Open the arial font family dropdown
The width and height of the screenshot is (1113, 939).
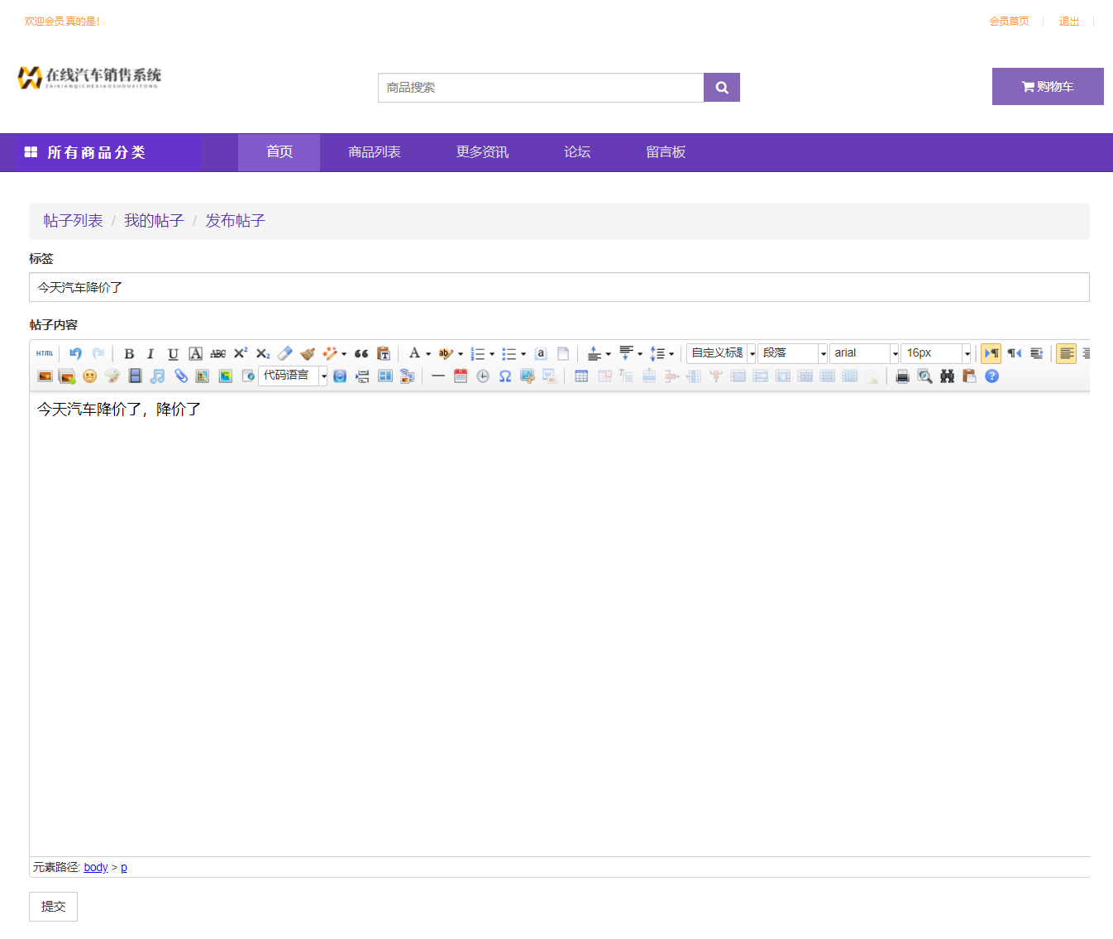[864, 353]
